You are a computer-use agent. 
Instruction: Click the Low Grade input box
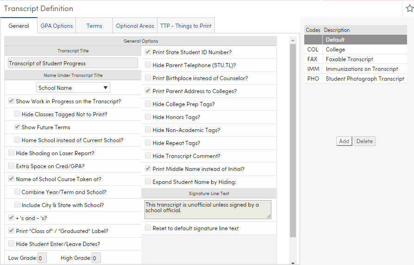(x=42, y=258)
